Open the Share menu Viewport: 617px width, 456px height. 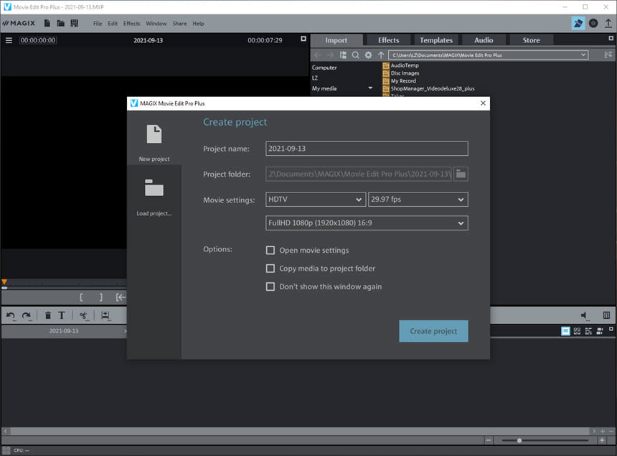[179, 24]
